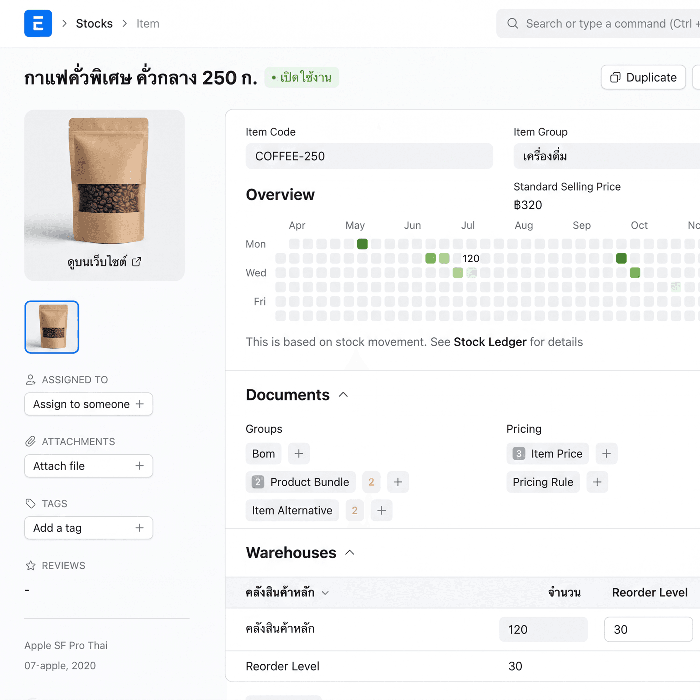Click Reorder Level column header
The height and width of the screenshot is (700, 700).
650,593
